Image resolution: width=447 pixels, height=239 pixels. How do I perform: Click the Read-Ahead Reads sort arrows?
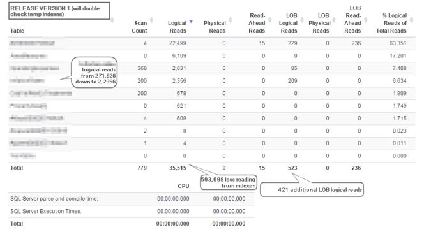[270, 20]
